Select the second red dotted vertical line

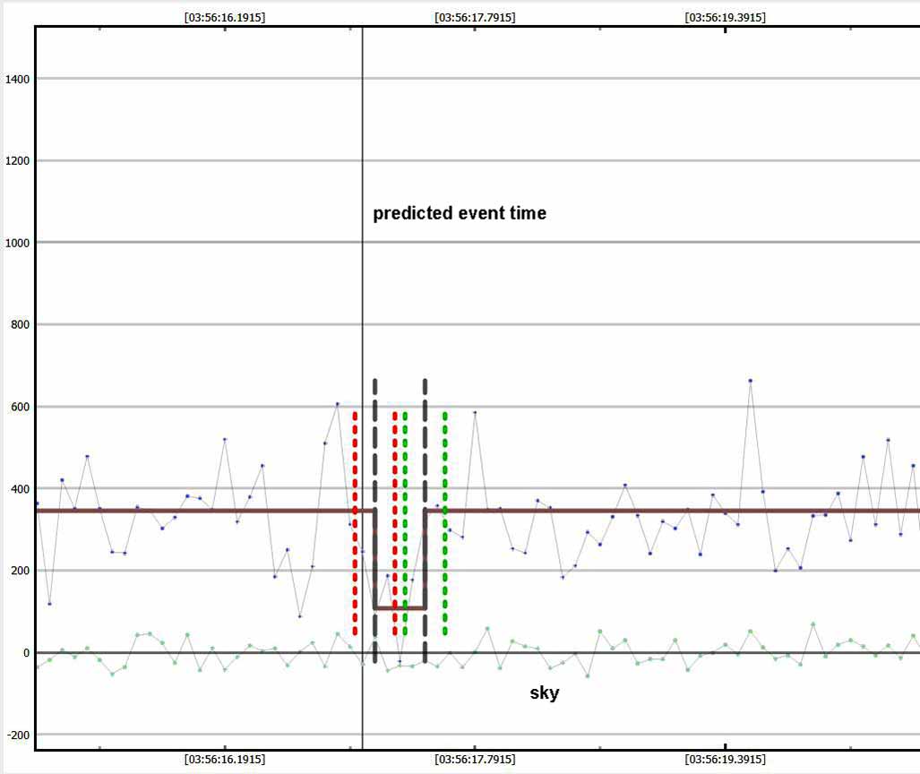pyautogui.click(x=395, y=520)
